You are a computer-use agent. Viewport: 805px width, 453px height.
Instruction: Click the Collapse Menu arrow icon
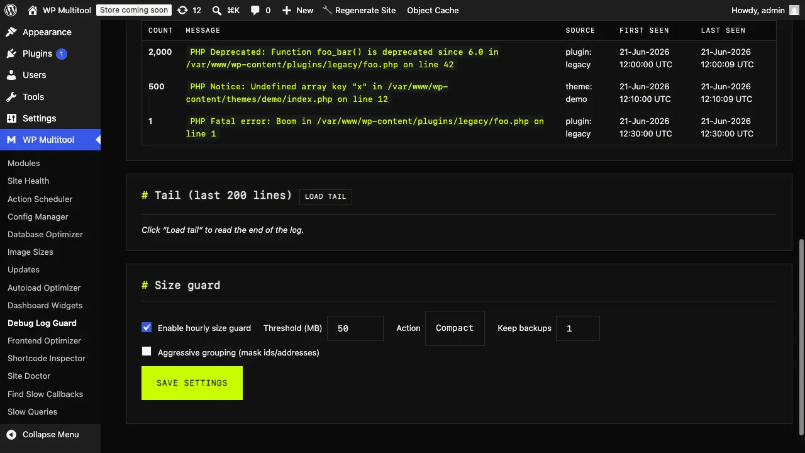point(11,434)
